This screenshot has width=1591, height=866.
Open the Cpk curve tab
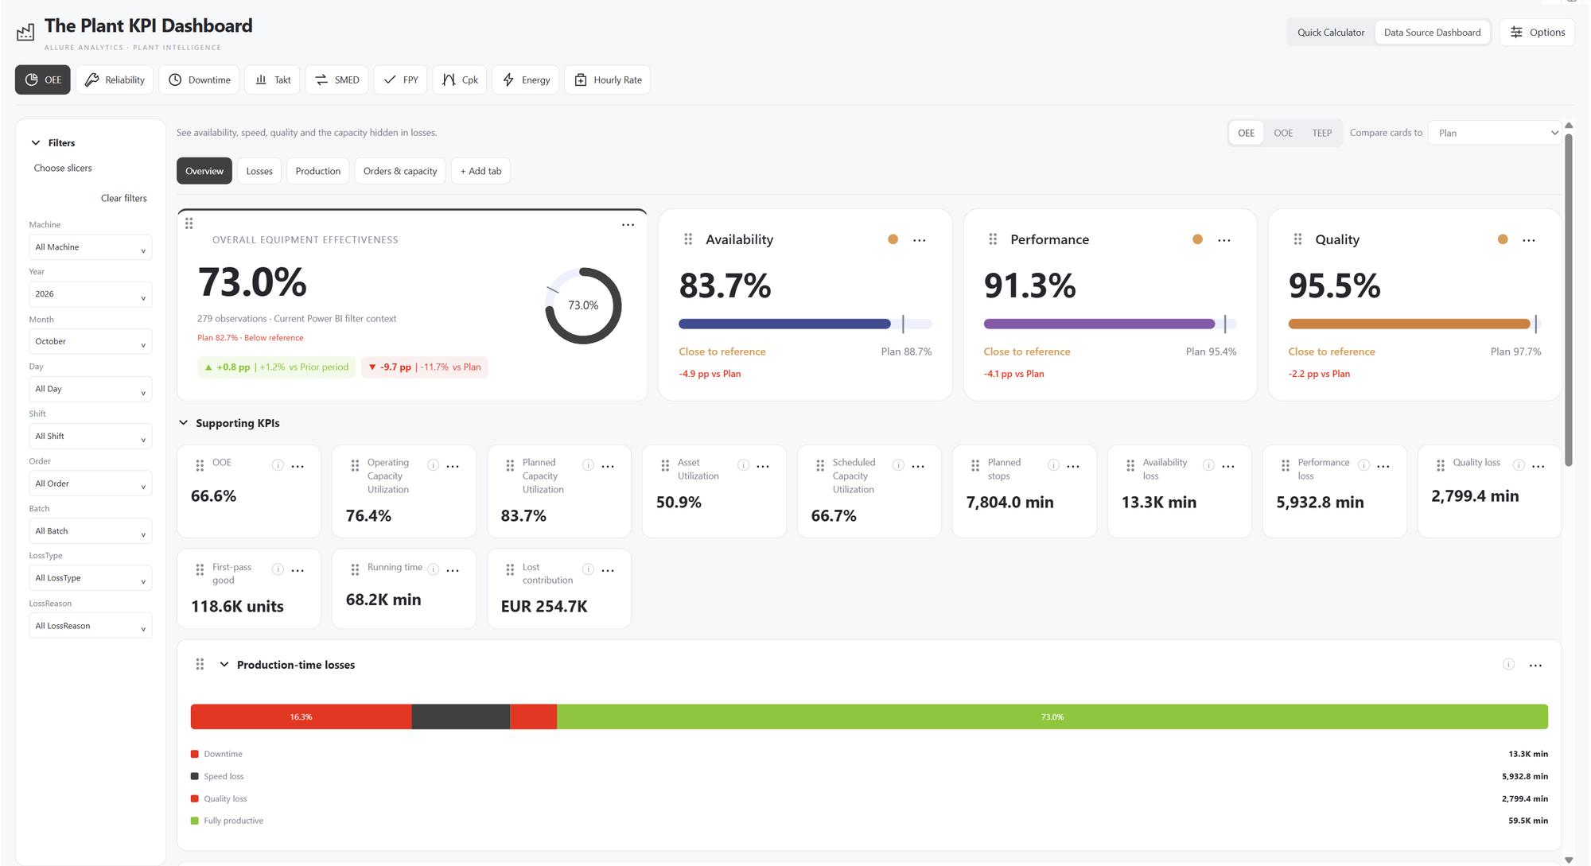tap(460, 80)
